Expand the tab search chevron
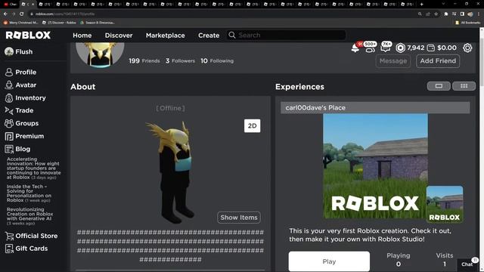The image size is (484, 272). pos(443,4)
